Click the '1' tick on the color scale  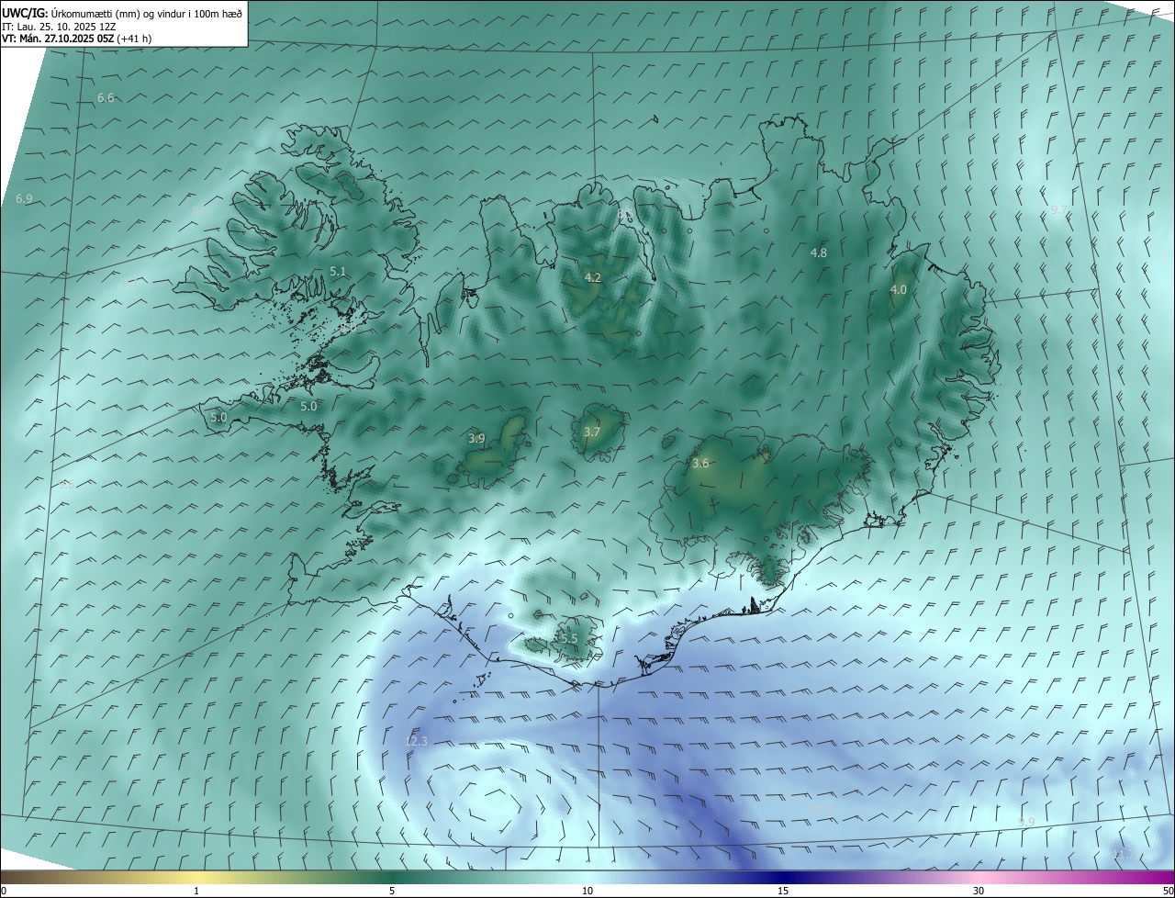pyautogui.click(x=196, y=891)
